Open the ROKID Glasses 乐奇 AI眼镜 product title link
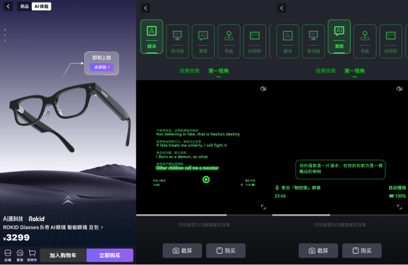Image resolution: width=408 pixels, height=265 pixels. 53,227
